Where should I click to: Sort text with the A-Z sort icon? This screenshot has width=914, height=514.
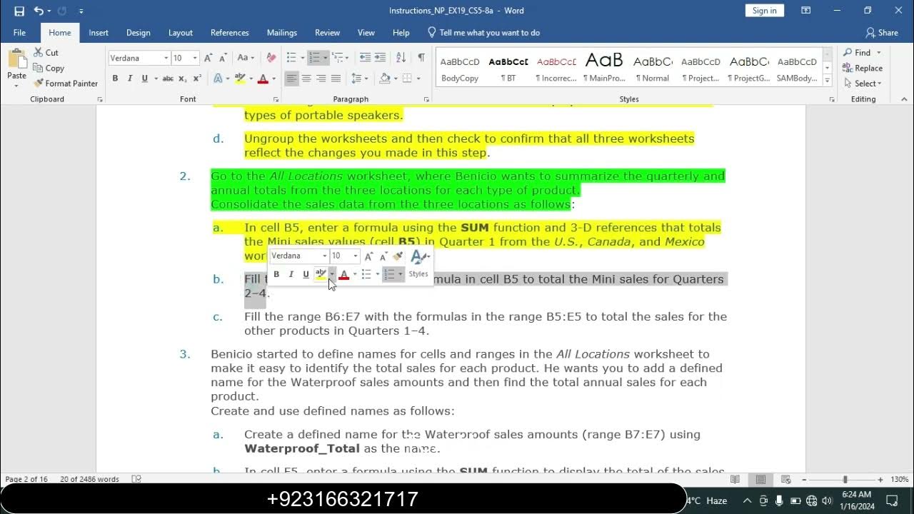coord(401,58)
